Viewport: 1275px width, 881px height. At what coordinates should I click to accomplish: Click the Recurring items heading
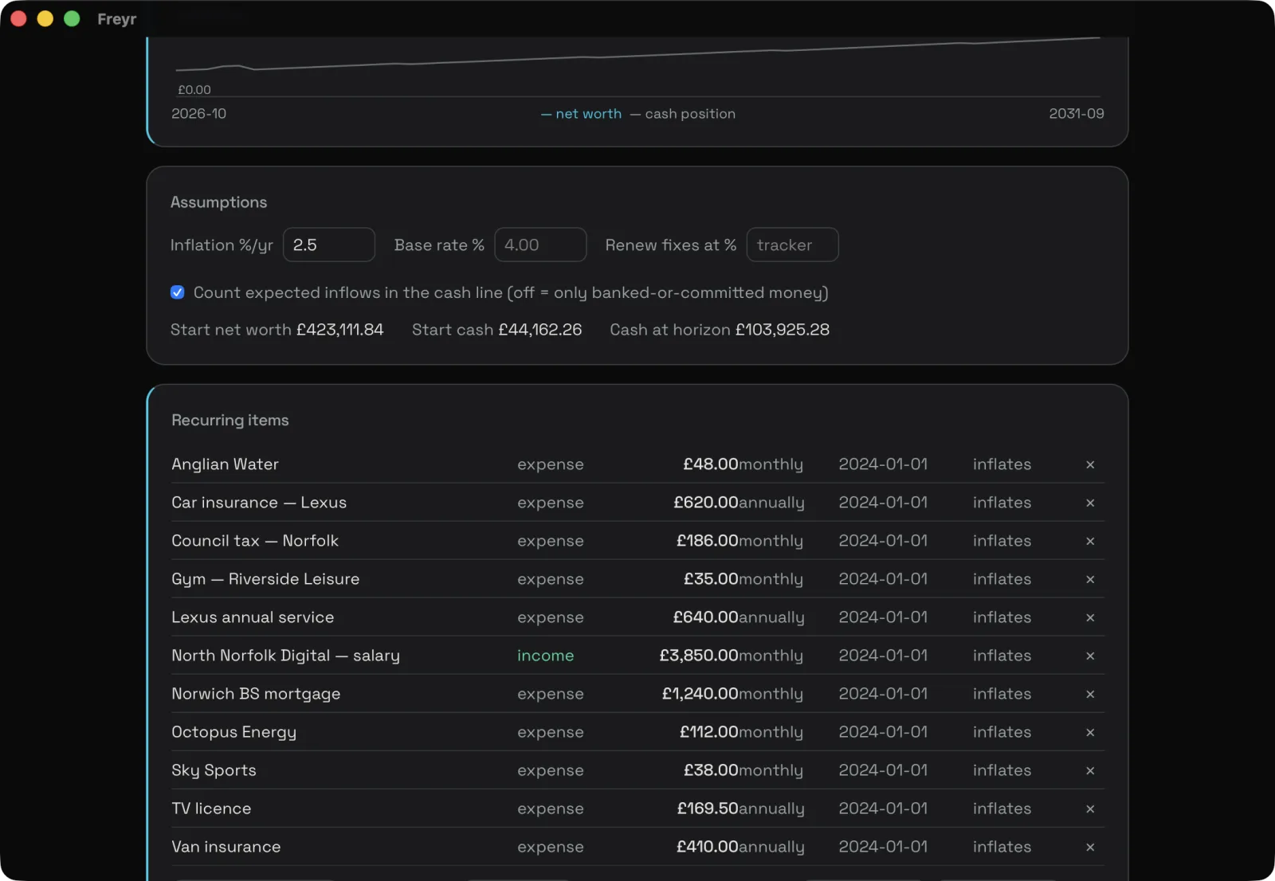click(x=230, y=420)
